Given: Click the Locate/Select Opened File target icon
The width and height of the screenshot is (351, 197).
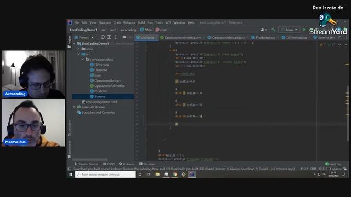Looking at the screenshot, I should click(x=103, y=37).
